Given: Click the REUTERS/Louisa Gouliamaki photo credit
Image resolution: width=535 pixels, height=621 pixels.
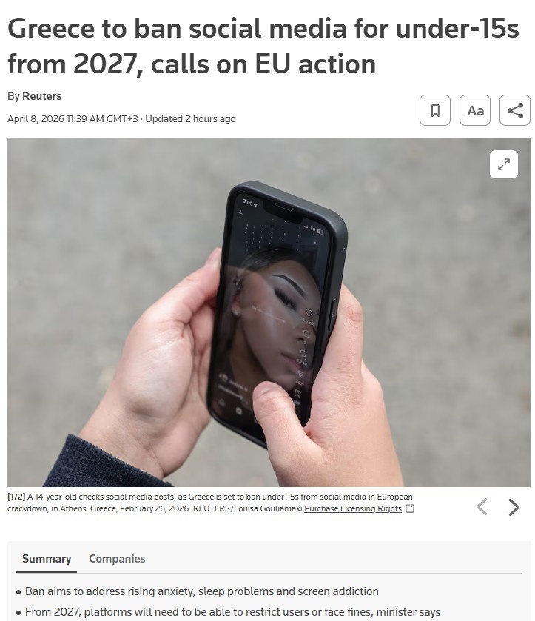Looking at the screenshot, I should 249,508.
